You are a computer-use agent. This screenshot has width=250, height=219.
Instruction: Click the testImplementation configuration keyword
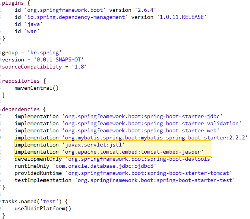click(x=43, y=180)
